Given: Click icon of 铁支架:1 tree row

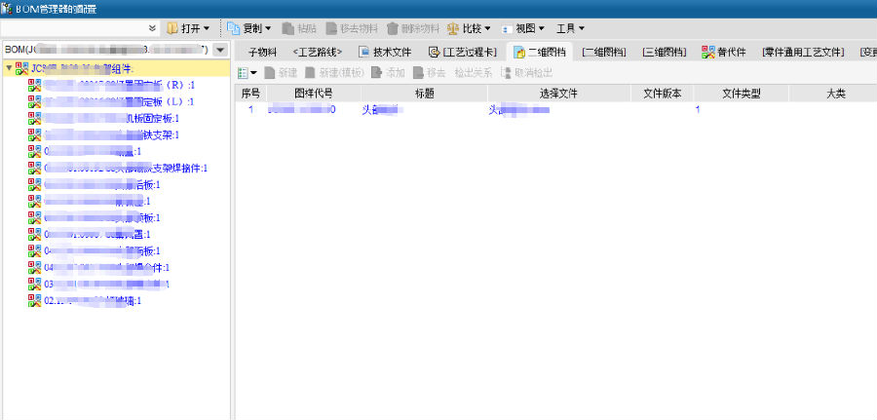Looking at the screenshot, I should [x=35, y=134].
